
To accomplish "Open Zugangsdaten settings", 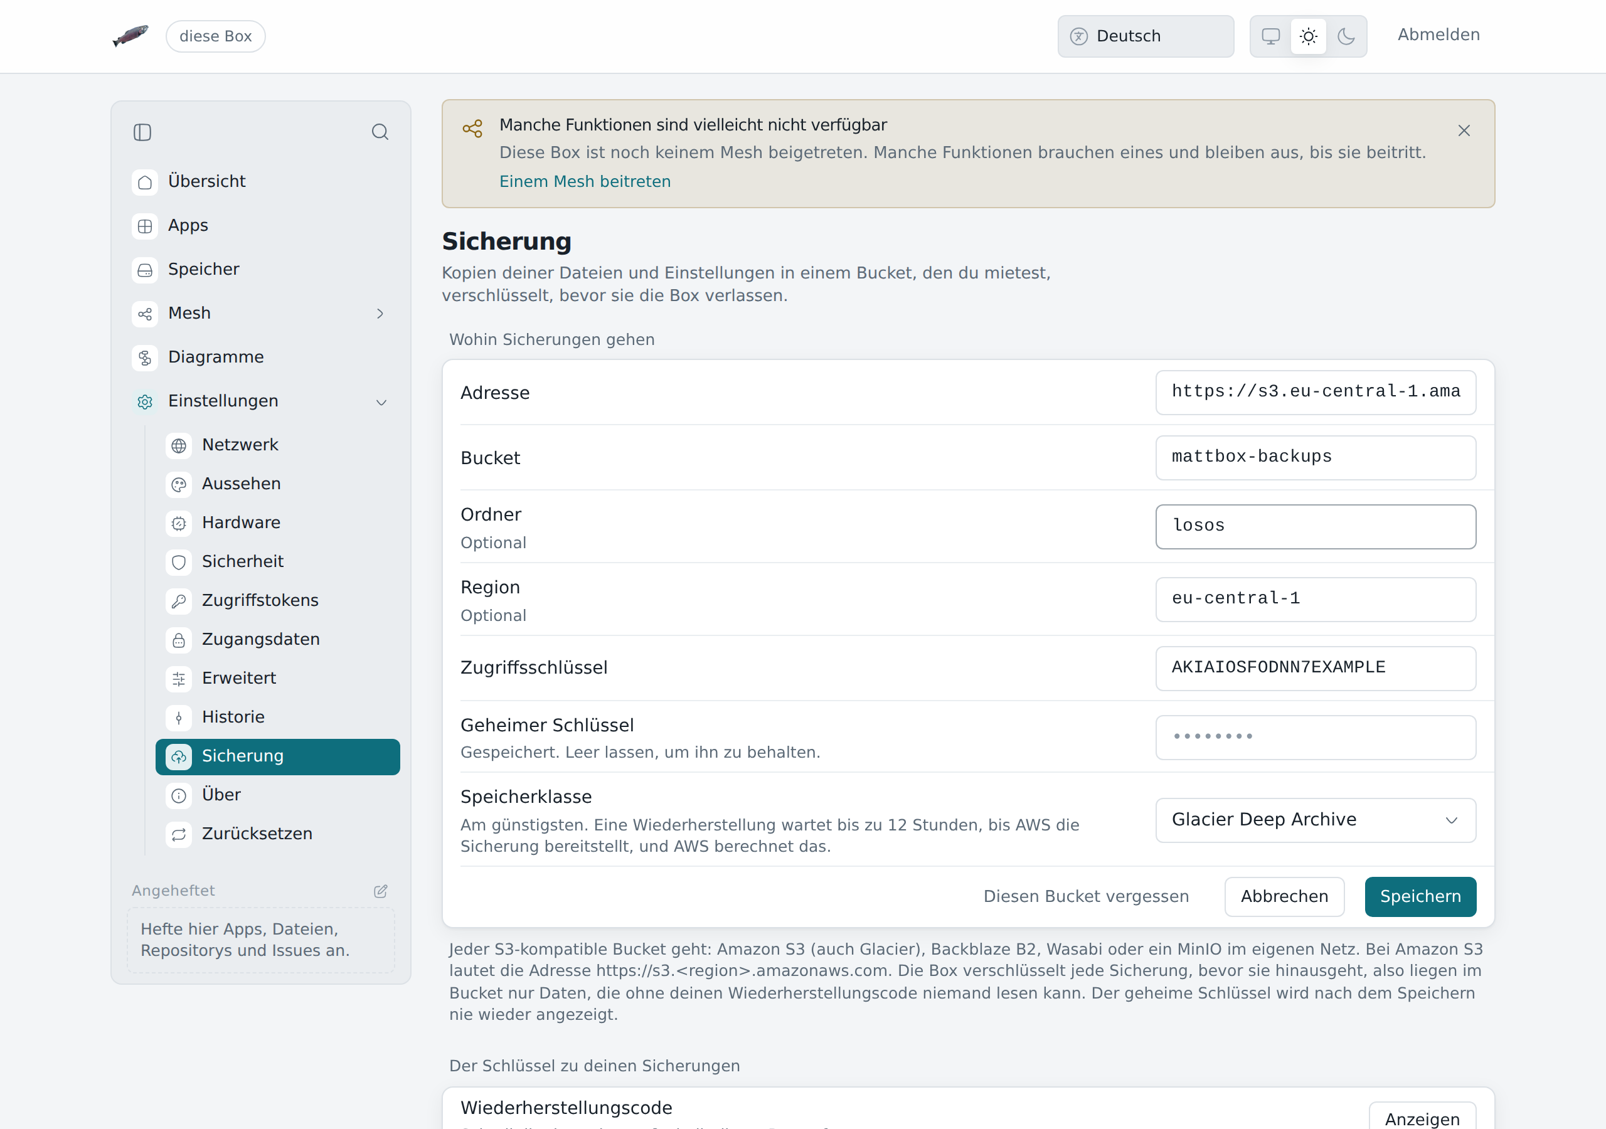I will 278,639.
